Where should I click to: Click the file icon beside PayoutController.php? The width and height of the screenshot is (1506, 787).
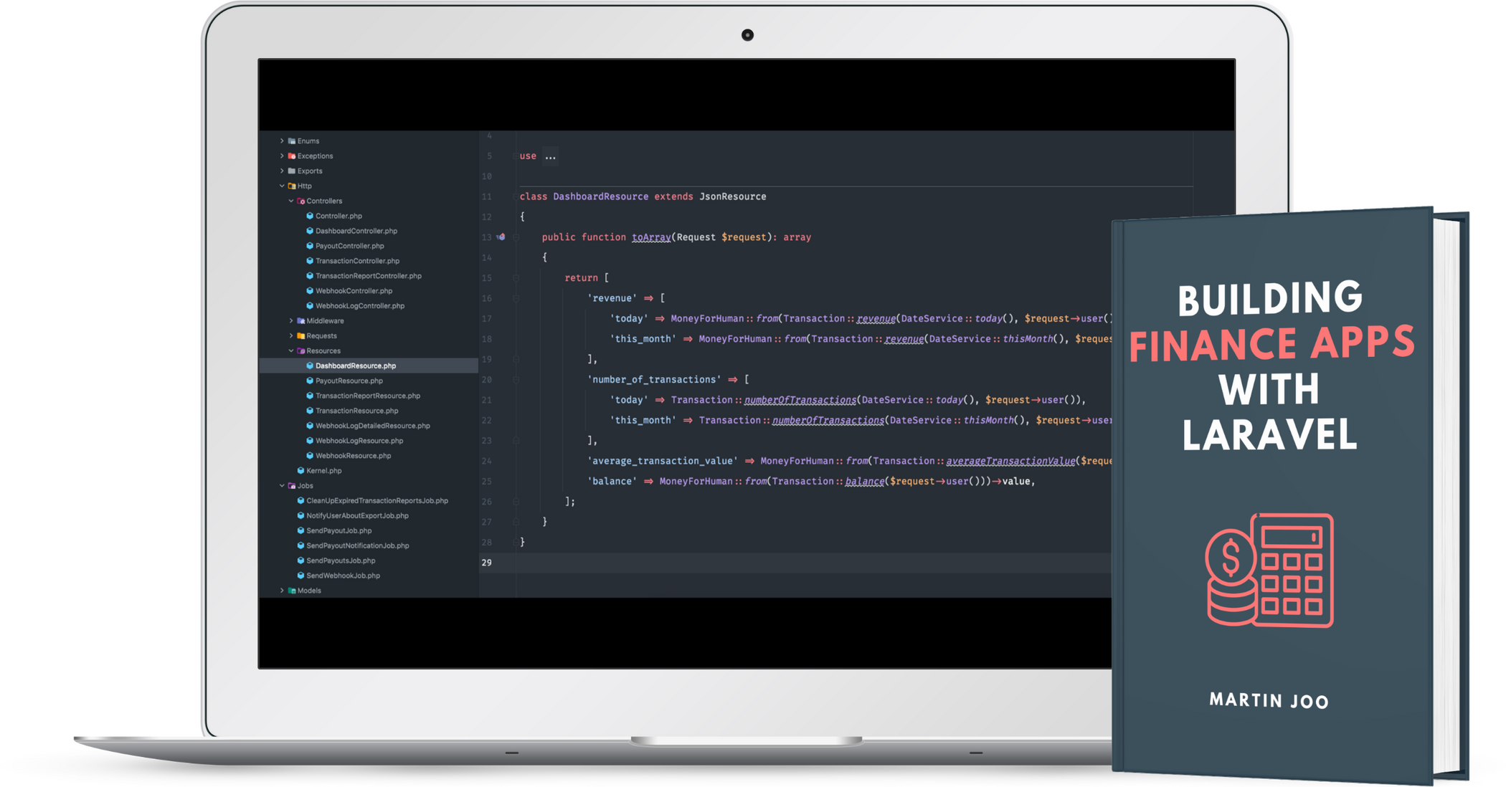(x=310, y=246)
